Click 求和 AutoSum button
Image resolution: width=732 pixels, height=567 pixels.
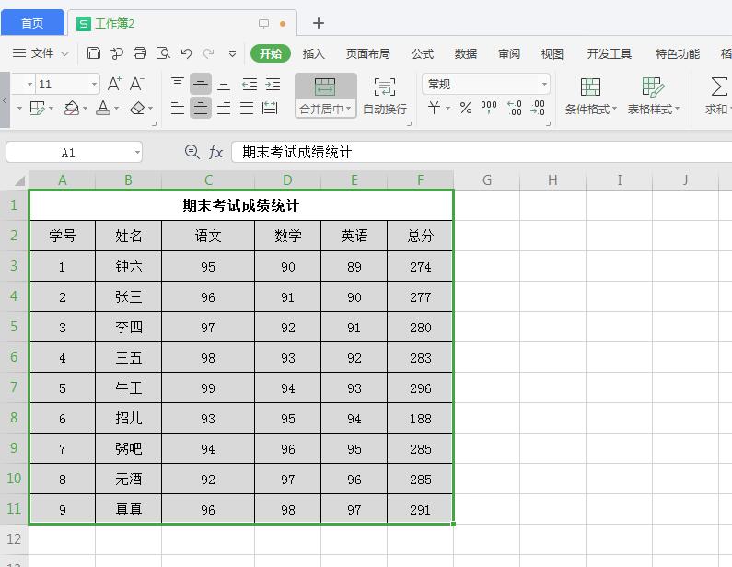coord(717,96)
